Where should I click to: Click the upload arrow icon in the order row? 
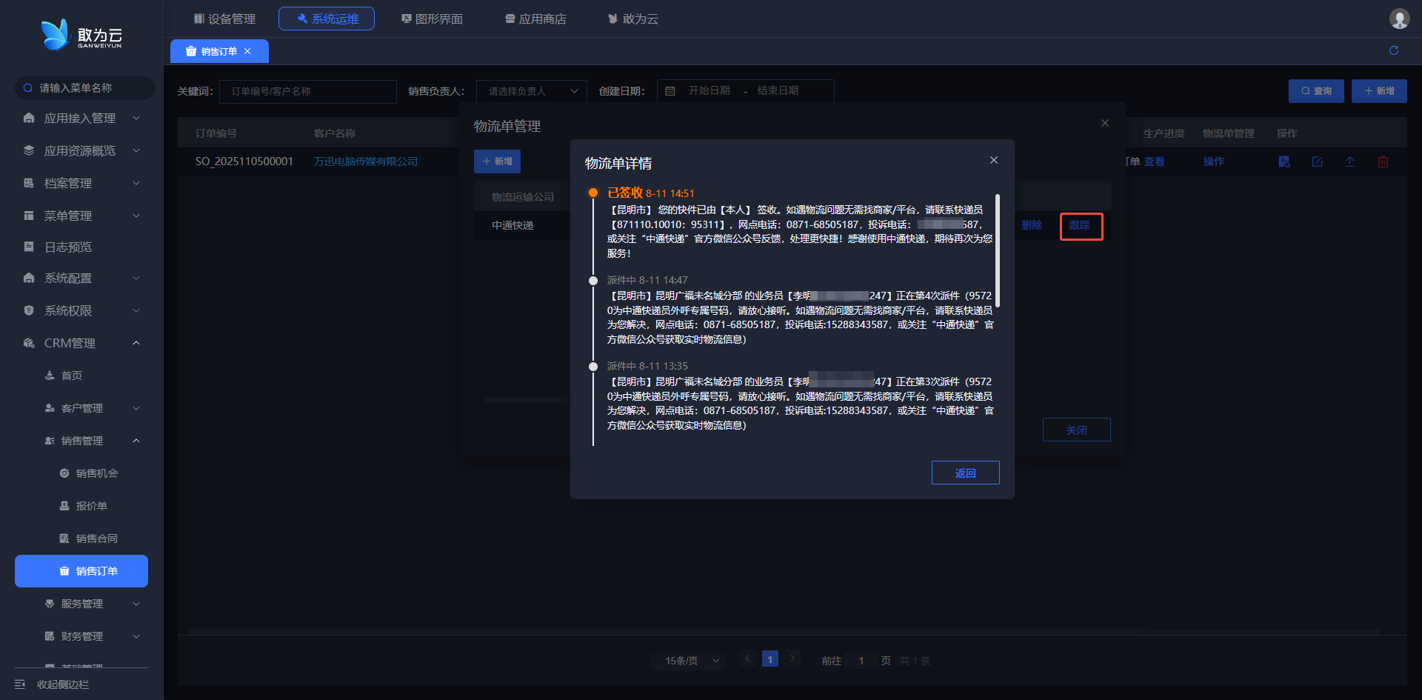[1350, 161]
